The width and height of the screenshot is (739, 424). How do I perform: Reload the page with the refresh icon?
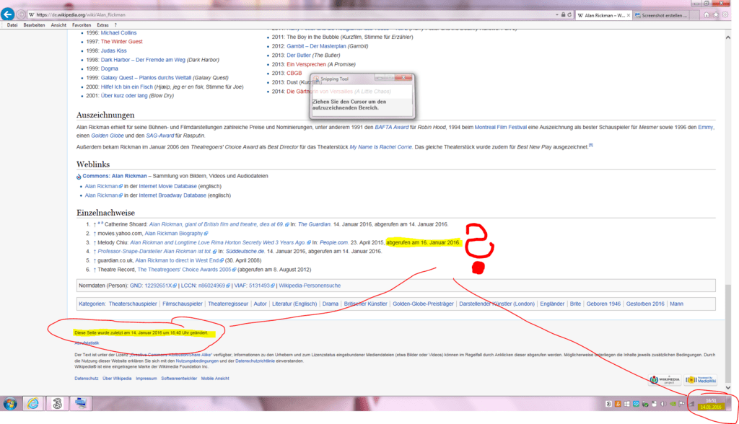569,14
